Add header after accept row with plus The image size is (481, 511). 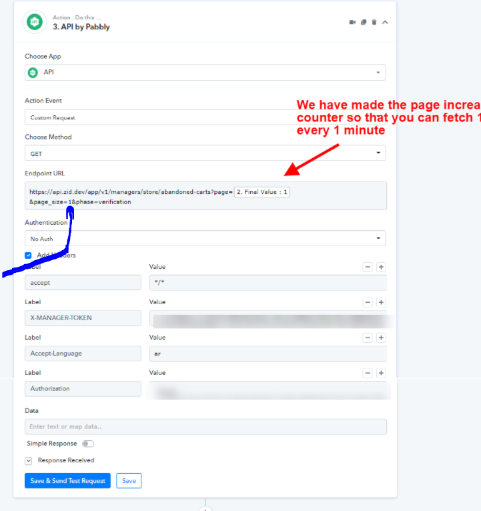[x=381, y=267]
